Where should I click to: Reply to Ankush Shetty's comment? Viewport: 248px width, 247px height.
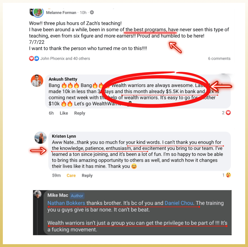[79, 113]
